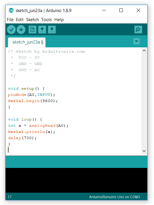Open a sketch with the up-arrow icon

(42, 29)
